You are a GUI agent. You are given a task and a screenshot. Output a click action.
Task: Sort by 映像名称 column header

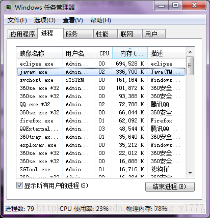coord(39,53)
